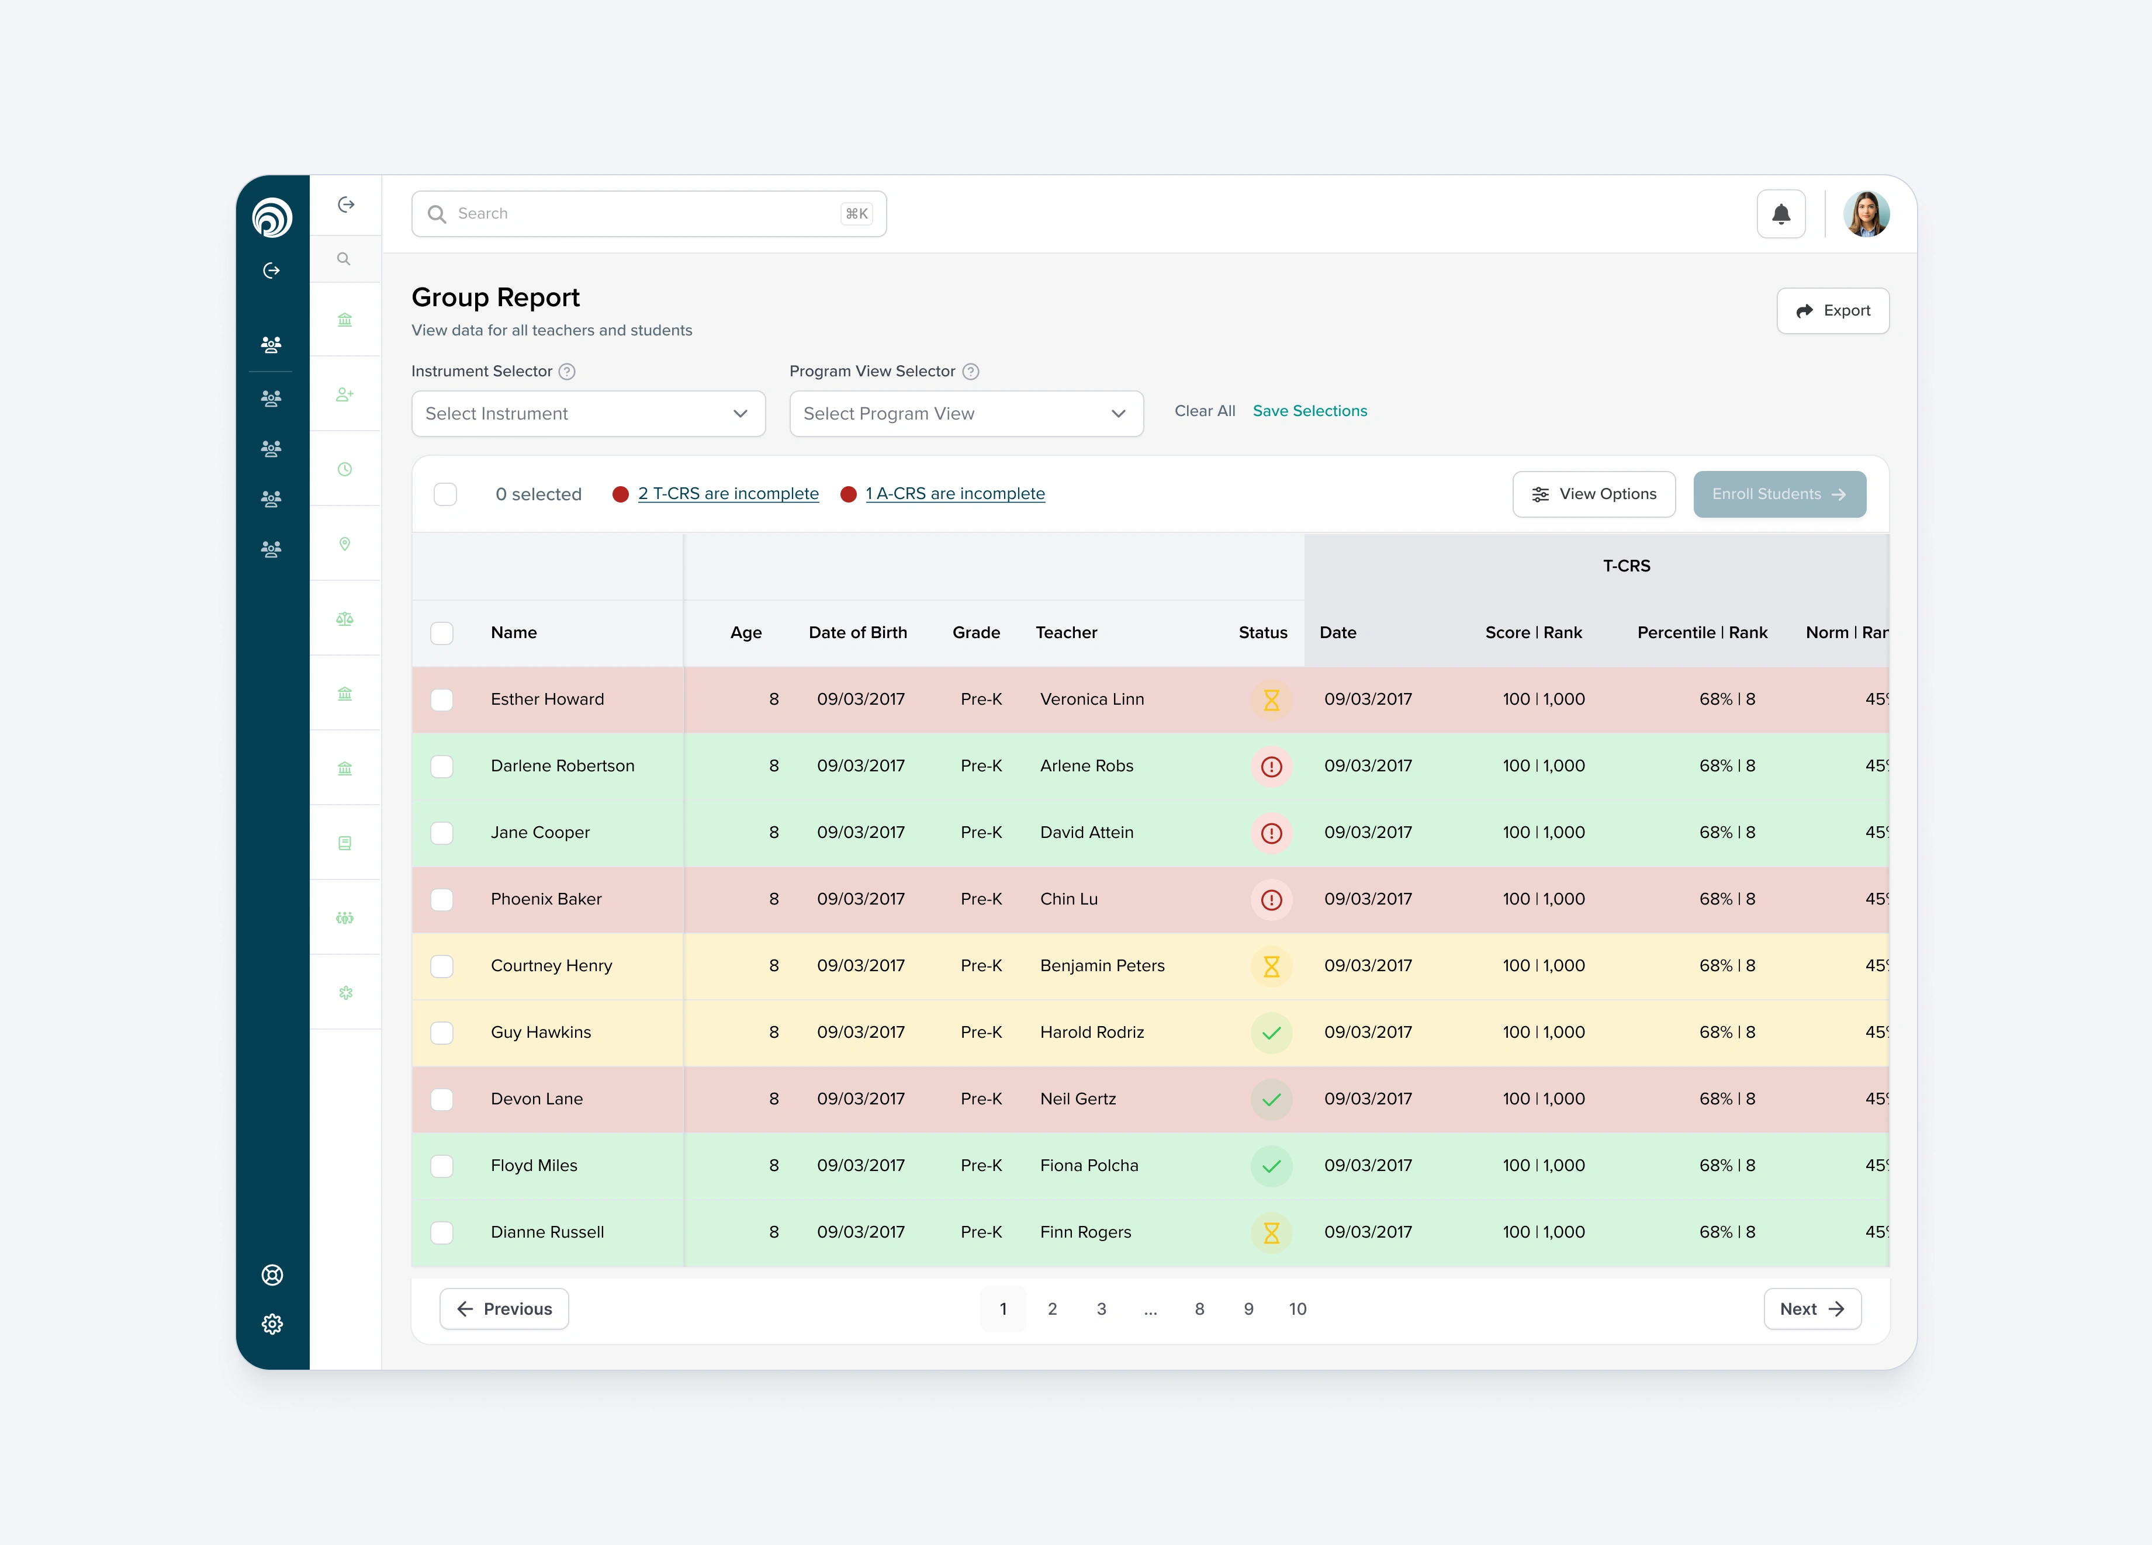The height and width of the screenshot is (1545, 2152).
Task: Open View Options menu
Action: pos(1593,494)
